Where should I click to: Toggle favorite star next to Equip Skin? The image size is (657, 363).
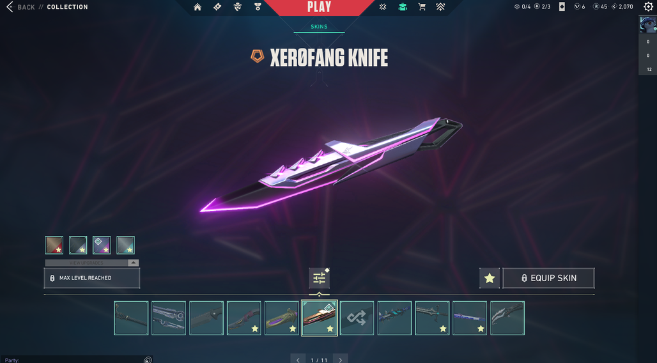pyautogui.click(x=490, y=278)
